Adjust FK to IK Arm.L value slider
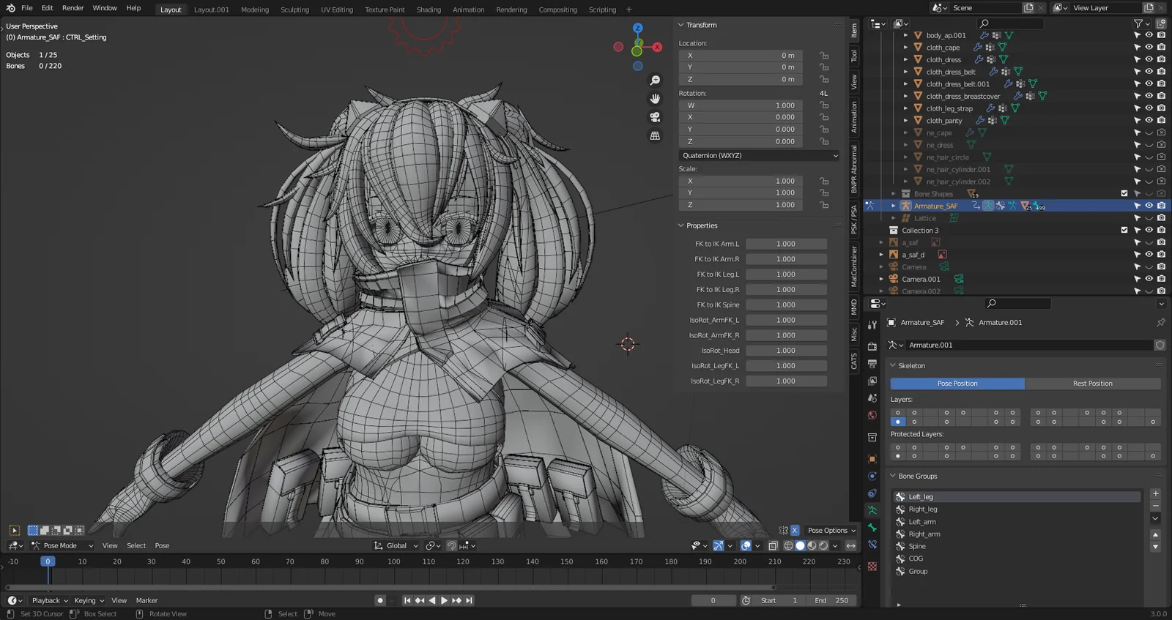 [786, 244]
